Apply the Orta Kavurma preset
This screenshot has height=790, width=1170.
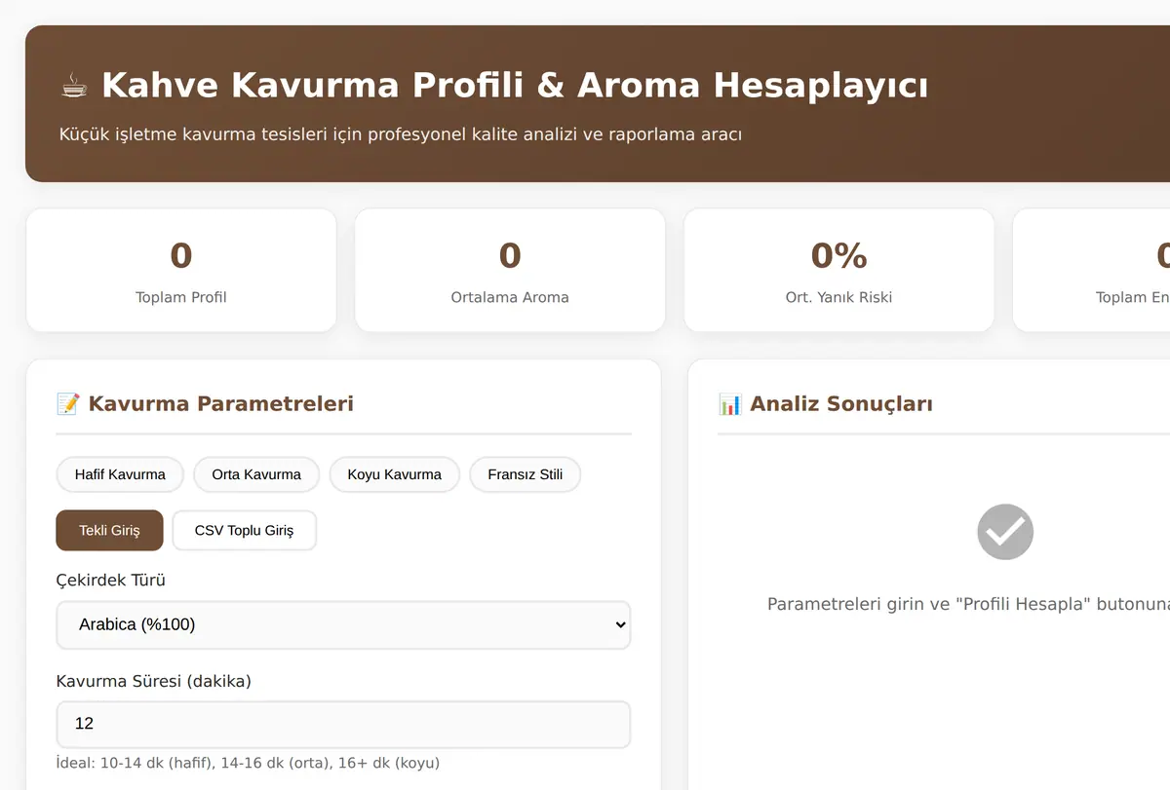[x=256, y=474]
